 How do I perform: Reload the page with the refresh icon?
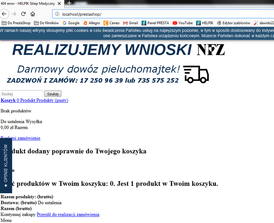click(23, 14)
